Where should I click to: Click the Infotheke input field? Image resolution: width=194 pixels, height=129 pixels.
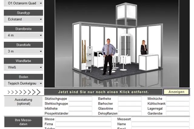[x=80, y=108]
